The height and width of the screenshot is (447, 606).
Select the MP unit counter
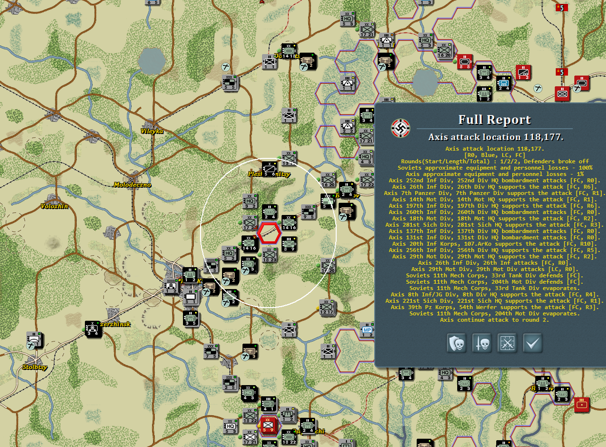click(x=367, y=330)
